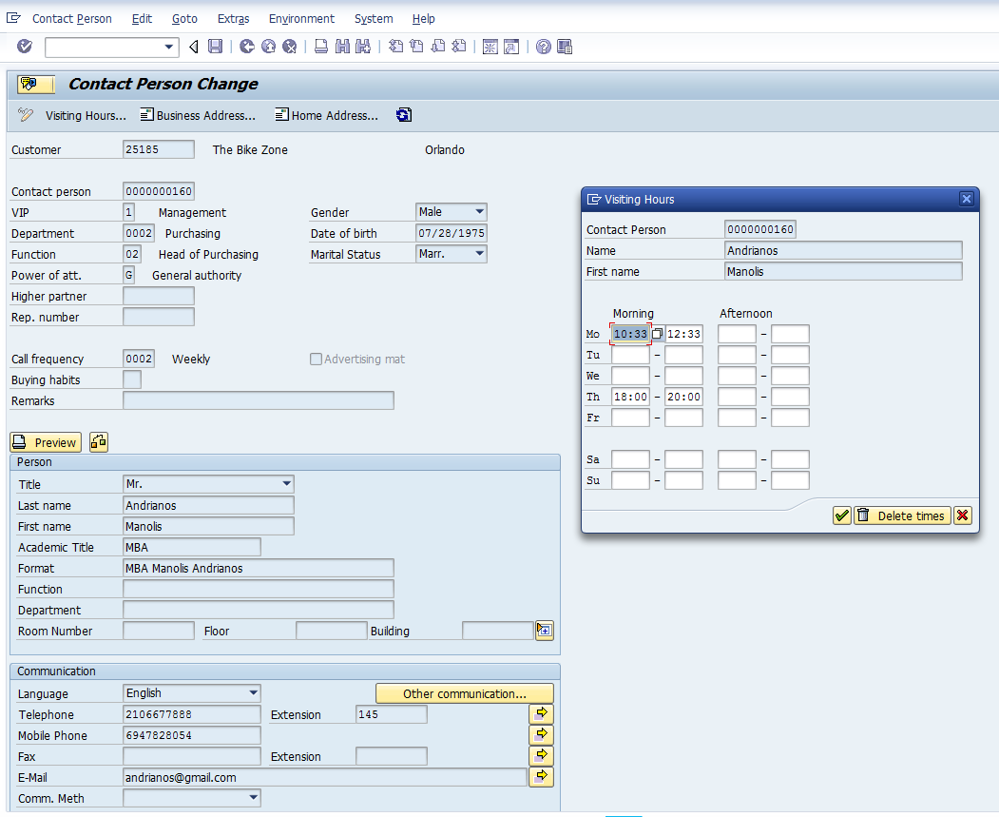Open the Contact Person menu
Image resolution: width=999 pixels, height=817 pixels.
coord(72,18)
